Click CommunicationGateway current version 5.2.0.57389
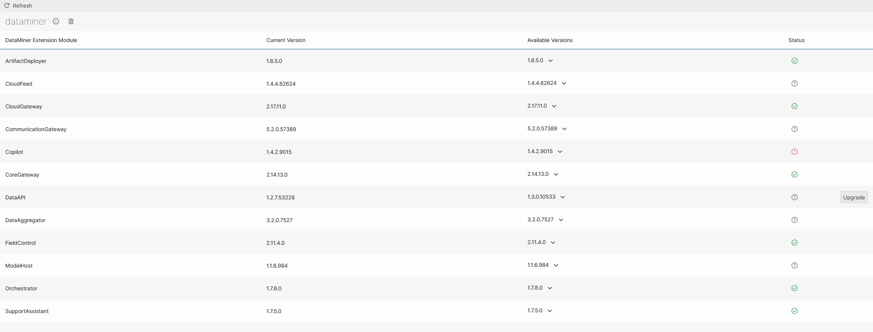 point(281,129)
